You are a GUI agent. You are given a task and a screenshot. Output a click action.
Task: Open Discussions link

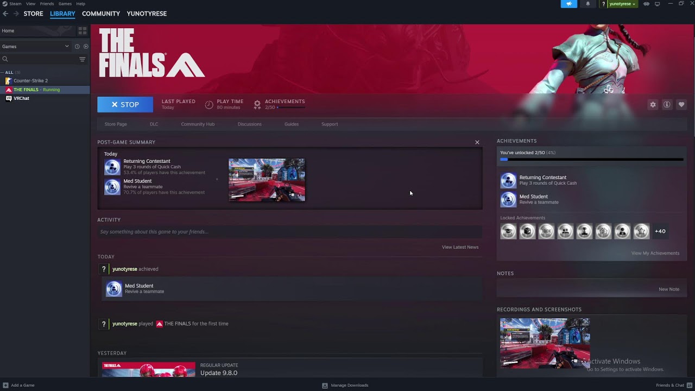point(250,124)
